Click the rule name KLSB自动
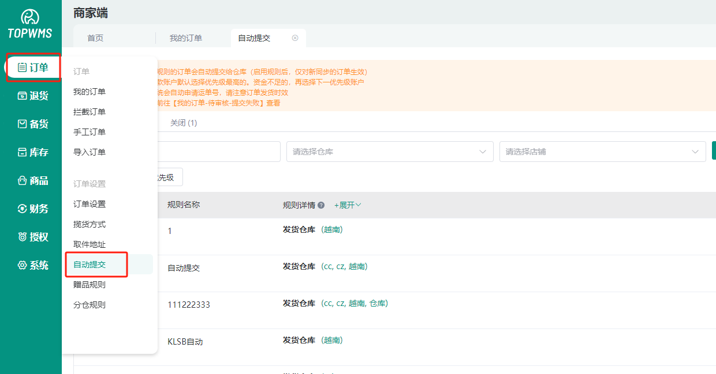Viewport: 716px width, 374px height. point(185,342)
